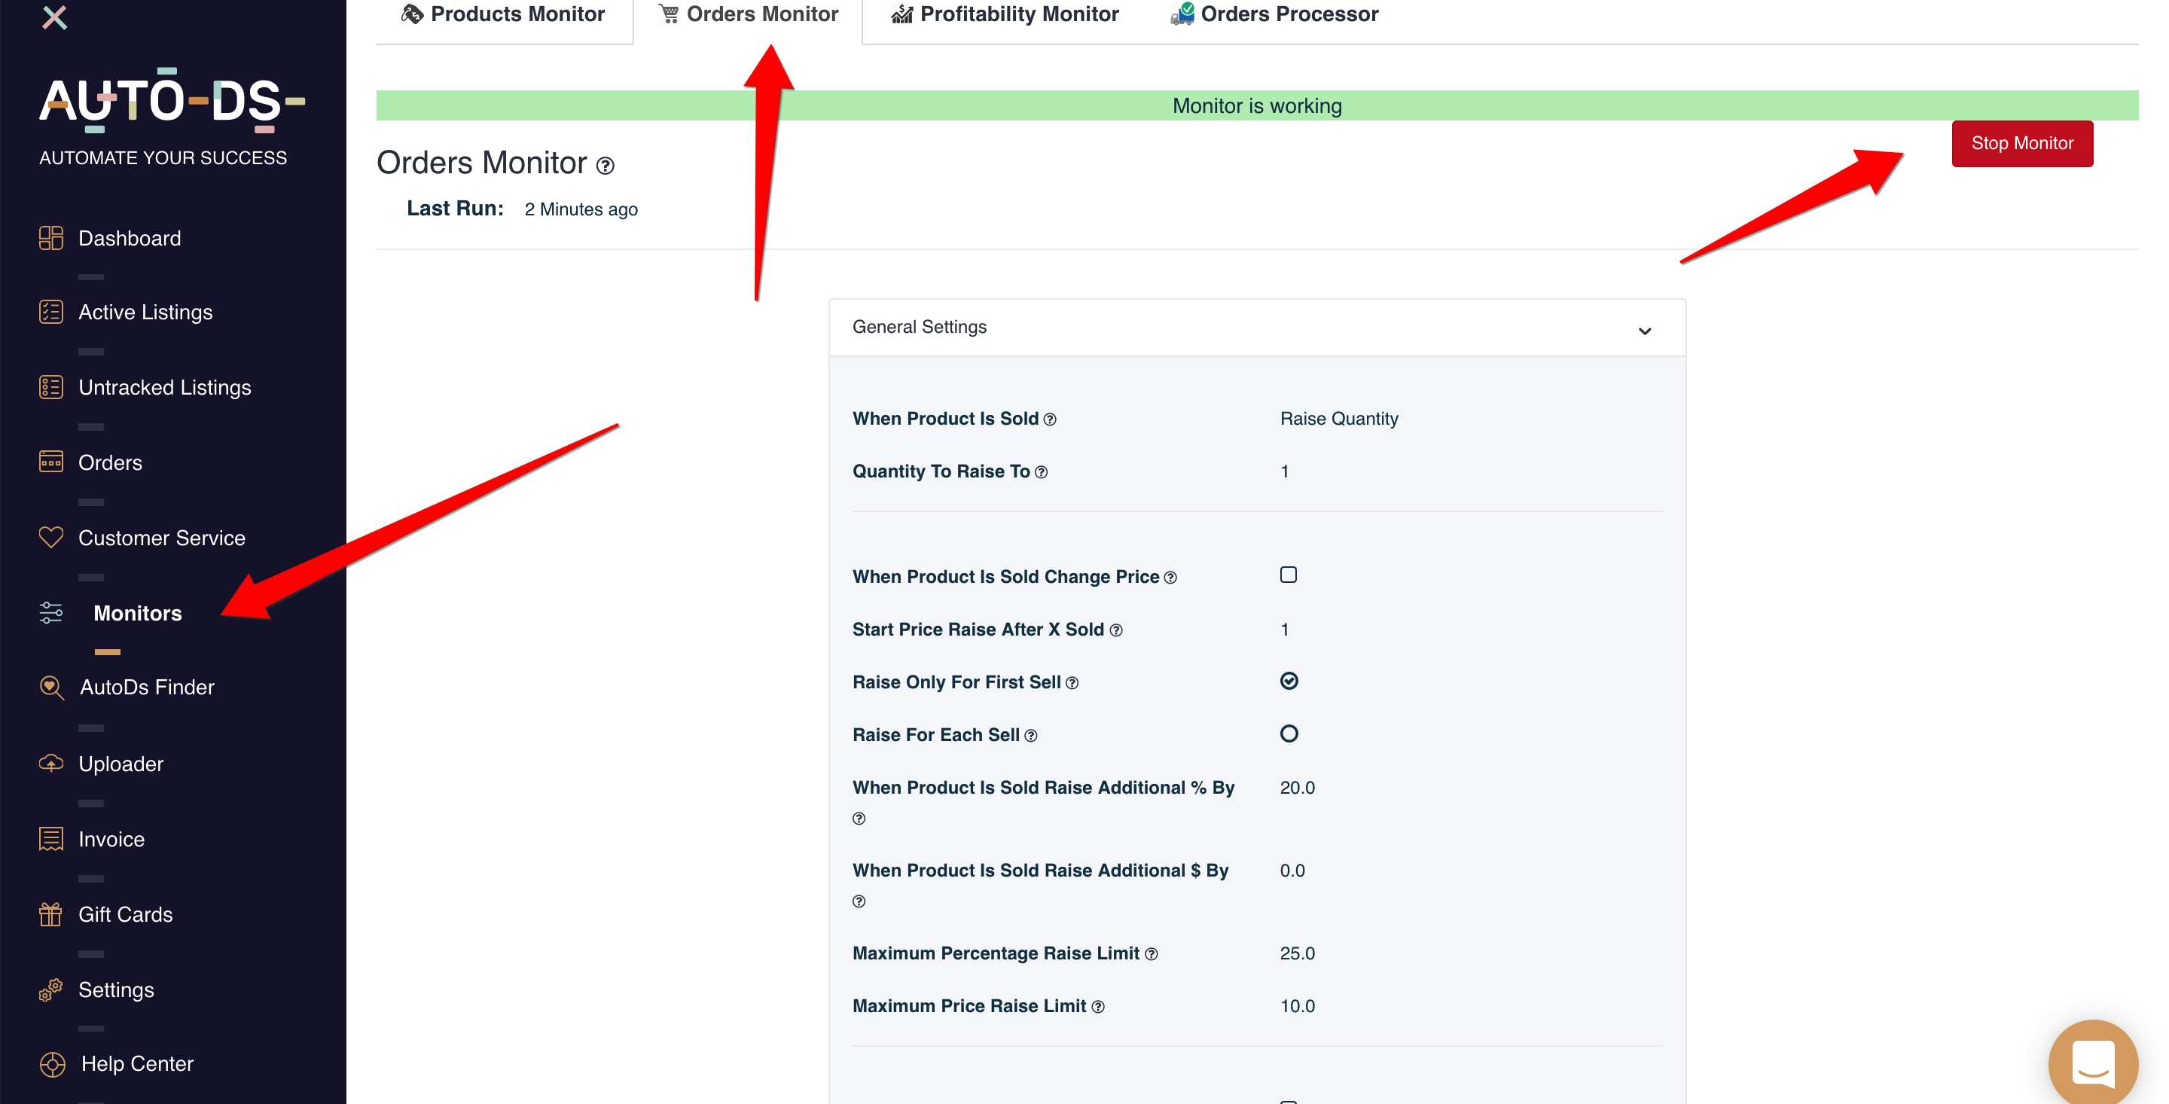Screen dimensions: 2169x1104
Task: Open Dashboard from the sidebar
Action: pos(130,238)
